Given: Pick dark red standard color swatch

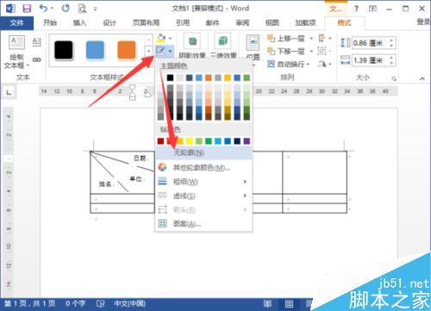Looking at the screenshot, I should point(160,141).
